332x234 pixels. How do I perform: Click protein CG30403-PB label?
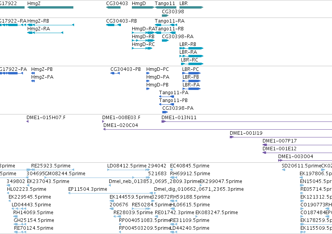click(x=126, y=69)
